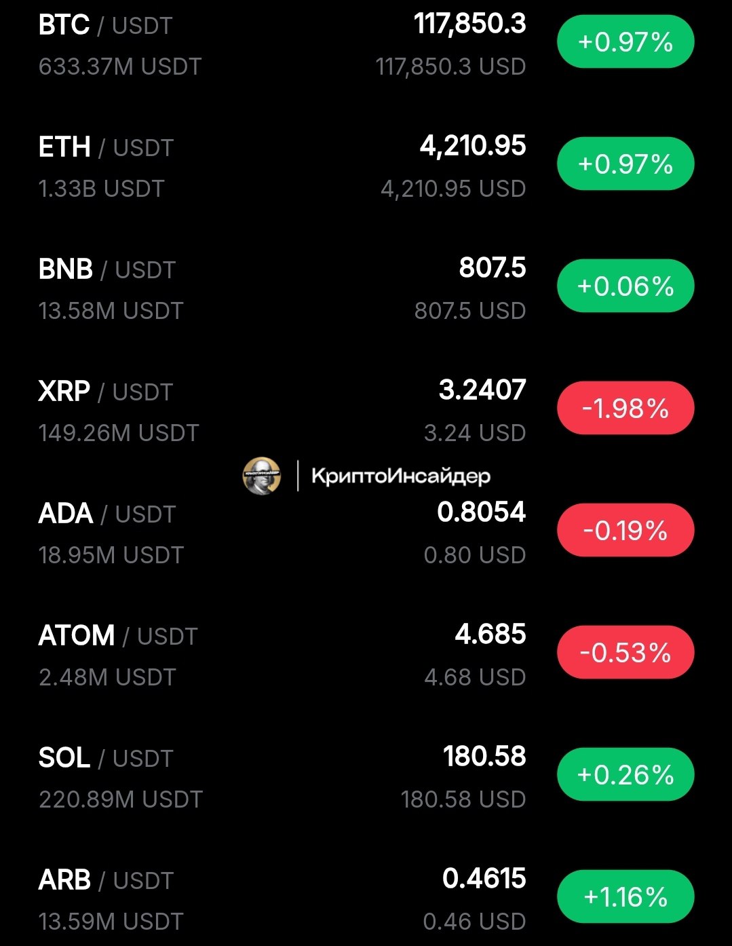Viewport: 732px width, 946px height.
Task: Click the BNB +0.06% green badge
Action: pos(625,286)
